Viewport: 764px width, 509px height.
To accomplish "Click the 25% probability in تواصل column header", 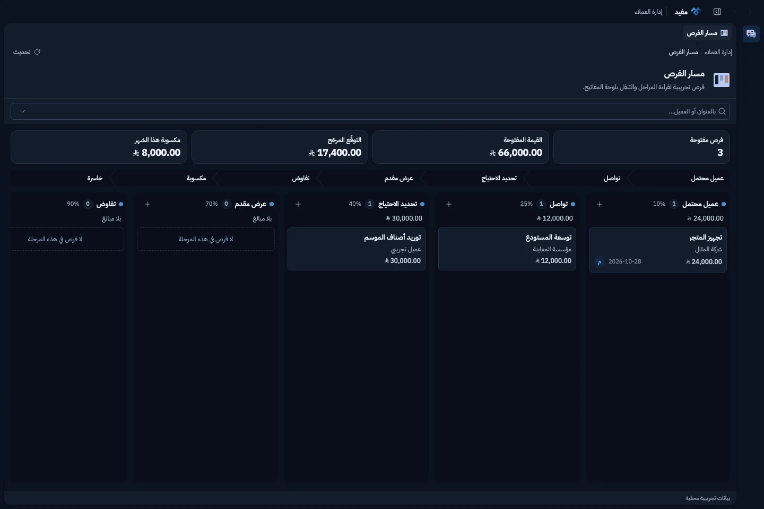I will tap(526, 204).
